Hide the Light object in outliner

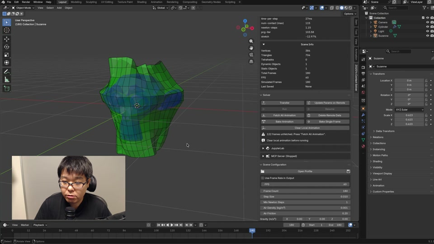[427, 31]
